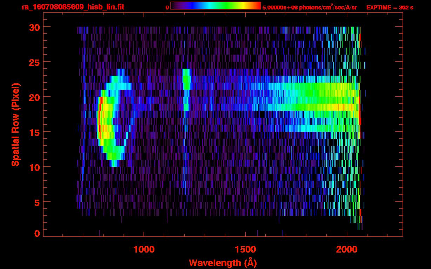Click the 1500 wavelength tick label
The image size is (431, 269).
point(245,249)
